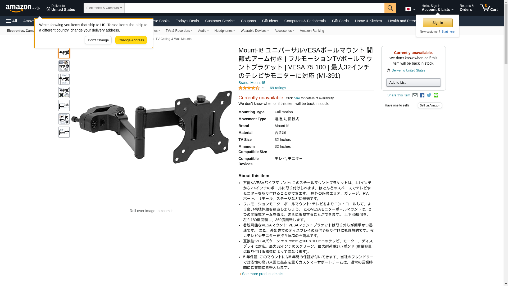
Task: Open the shopping cart icon
Action: 489,8
